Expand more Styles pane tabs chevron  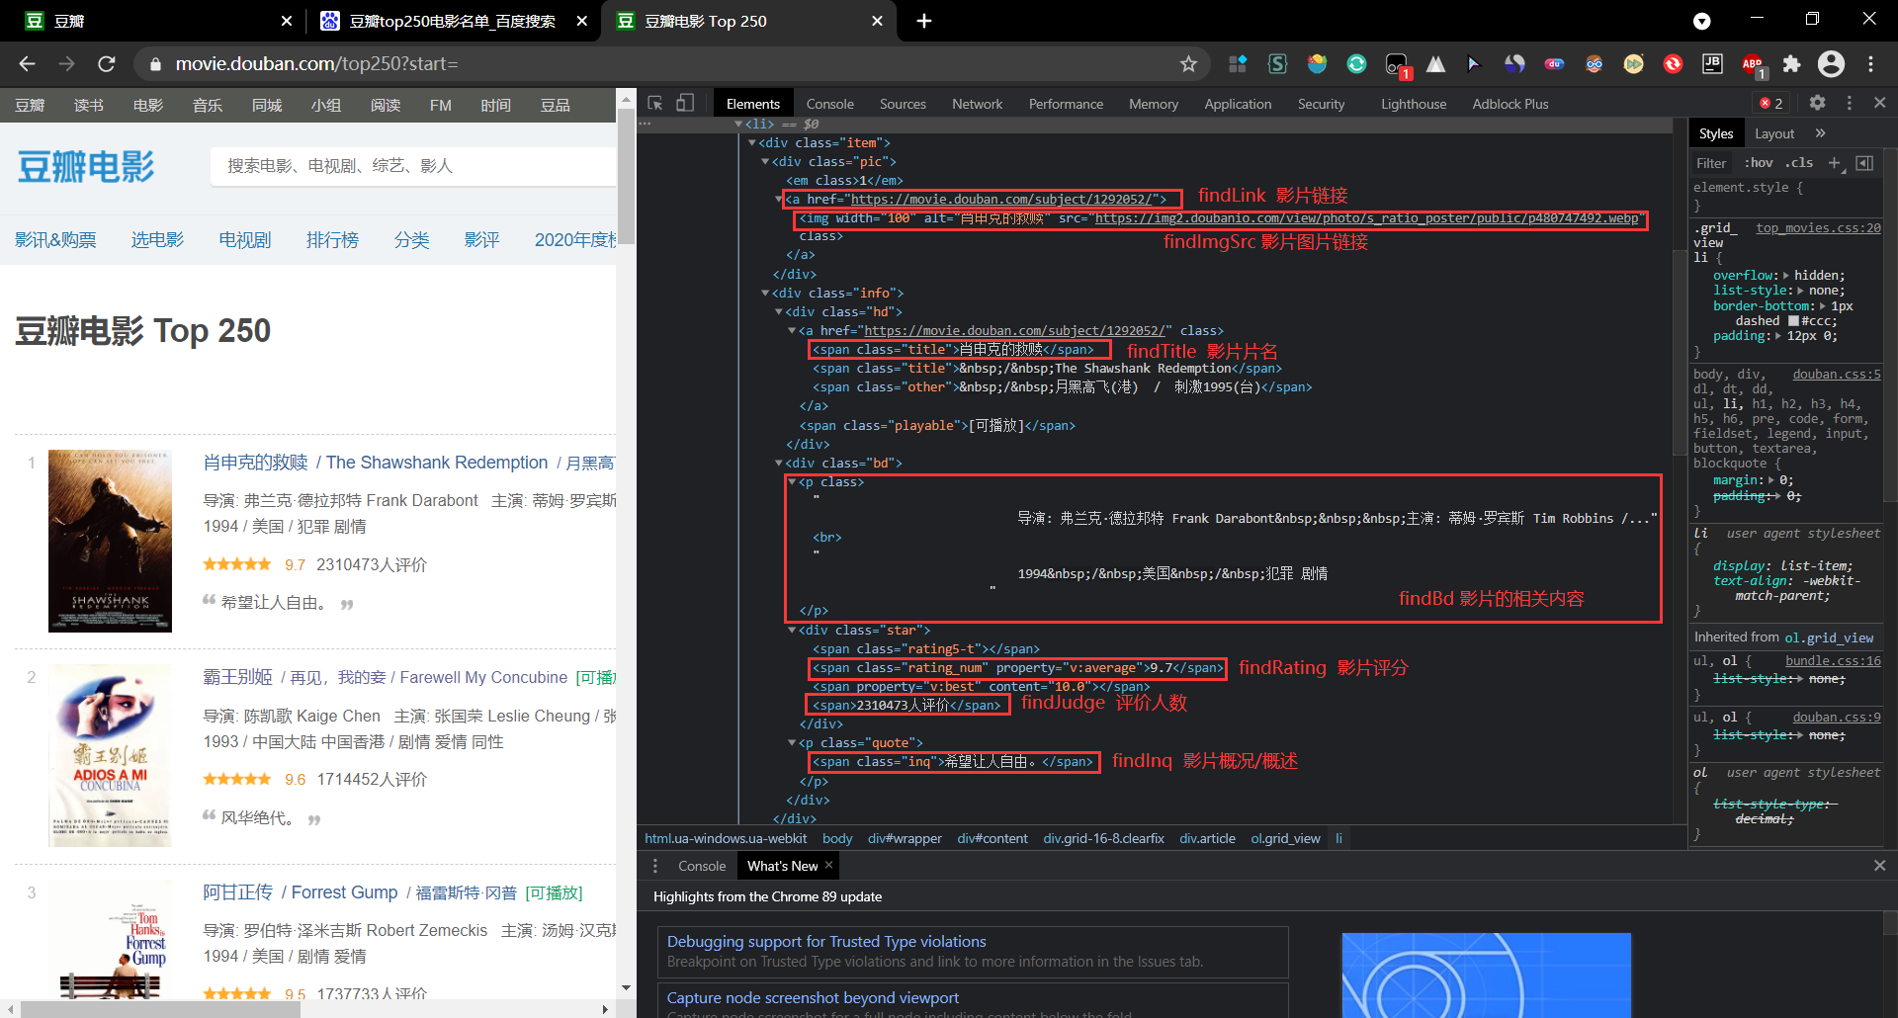coord(1820,133)
